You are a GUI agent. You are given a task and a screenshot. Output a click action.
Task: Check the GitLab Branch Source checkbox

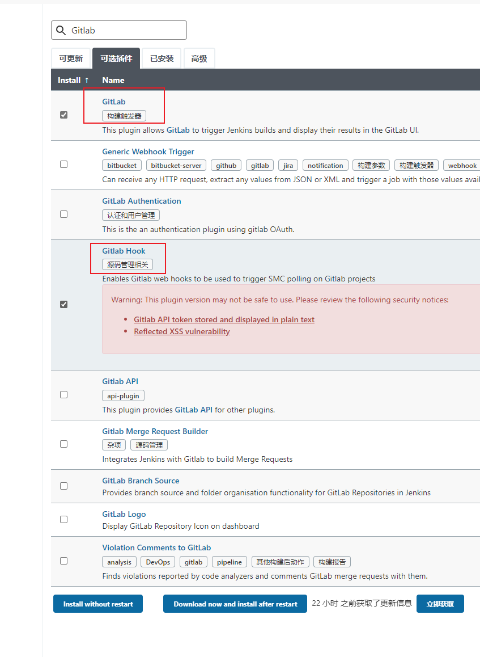pyautogui.click(x=63, y=486)
